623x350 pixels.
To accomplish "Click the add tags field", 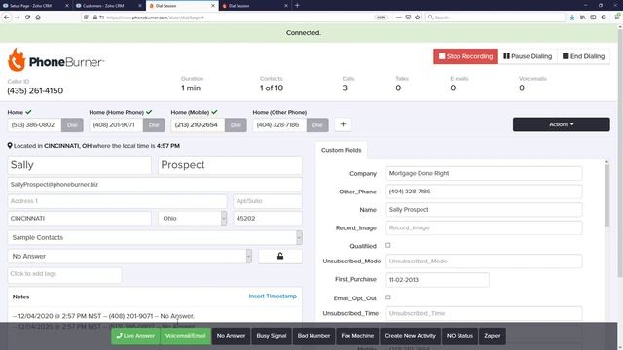I will coord(64,274).
